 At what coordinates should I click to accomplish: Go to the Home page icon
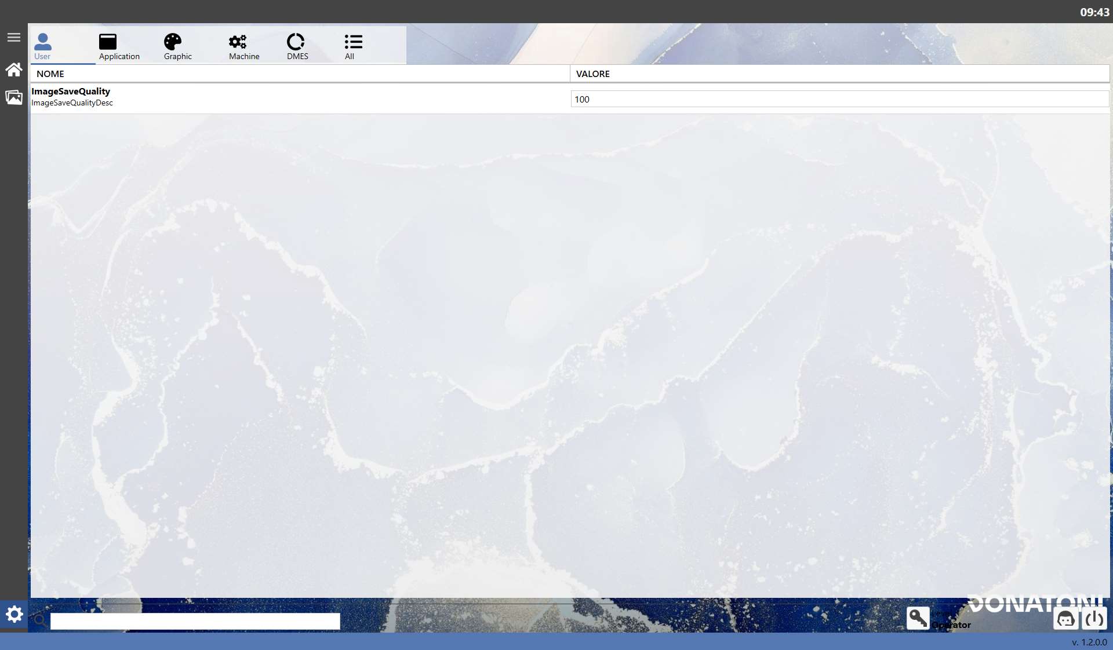pos(14,70)
